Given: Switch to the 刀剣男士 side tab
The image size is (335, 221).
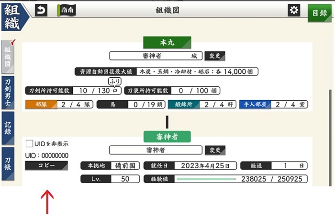Looking at the screenshot, I should (x=8, y=93).
